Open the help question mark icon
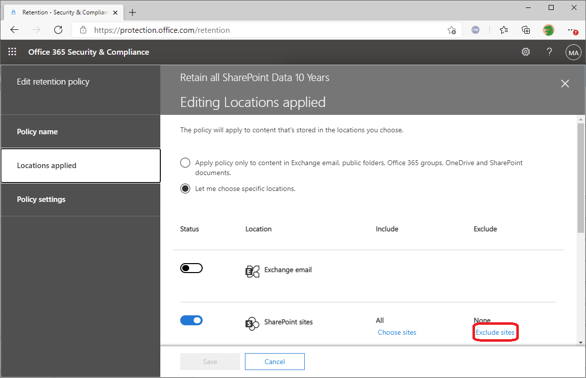 click(549, 52)
